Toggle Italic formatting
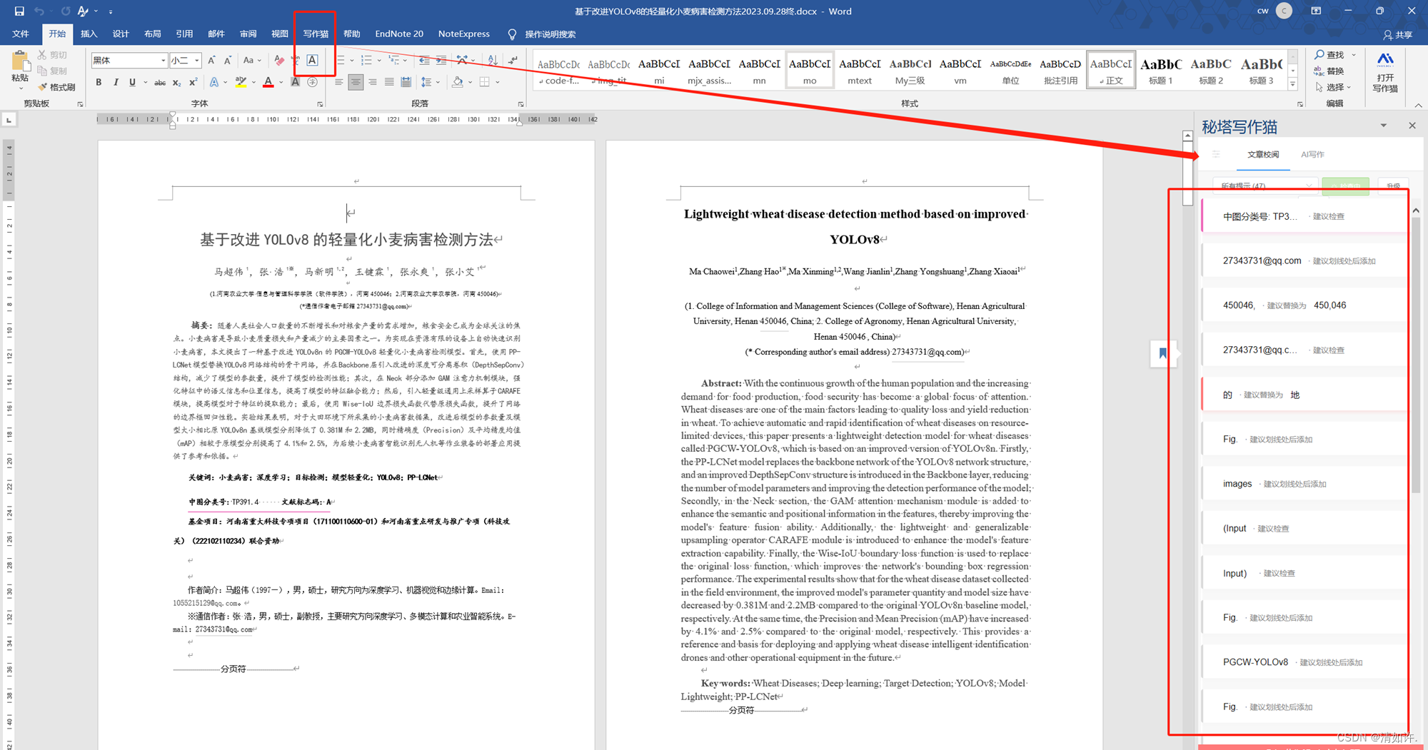The image size is (1428, 750). [x=116, y=82]
